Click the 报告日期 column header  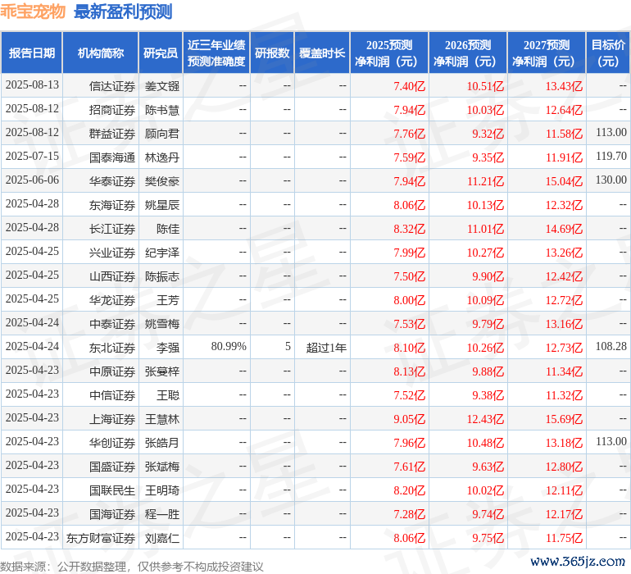pyautogui.click(x=32, y=53)
